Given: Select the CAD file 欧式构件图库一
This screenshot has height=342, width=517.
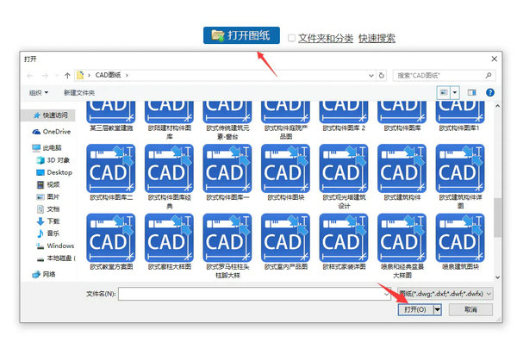Looking at the screenshot, I should [x=227, y=172].
